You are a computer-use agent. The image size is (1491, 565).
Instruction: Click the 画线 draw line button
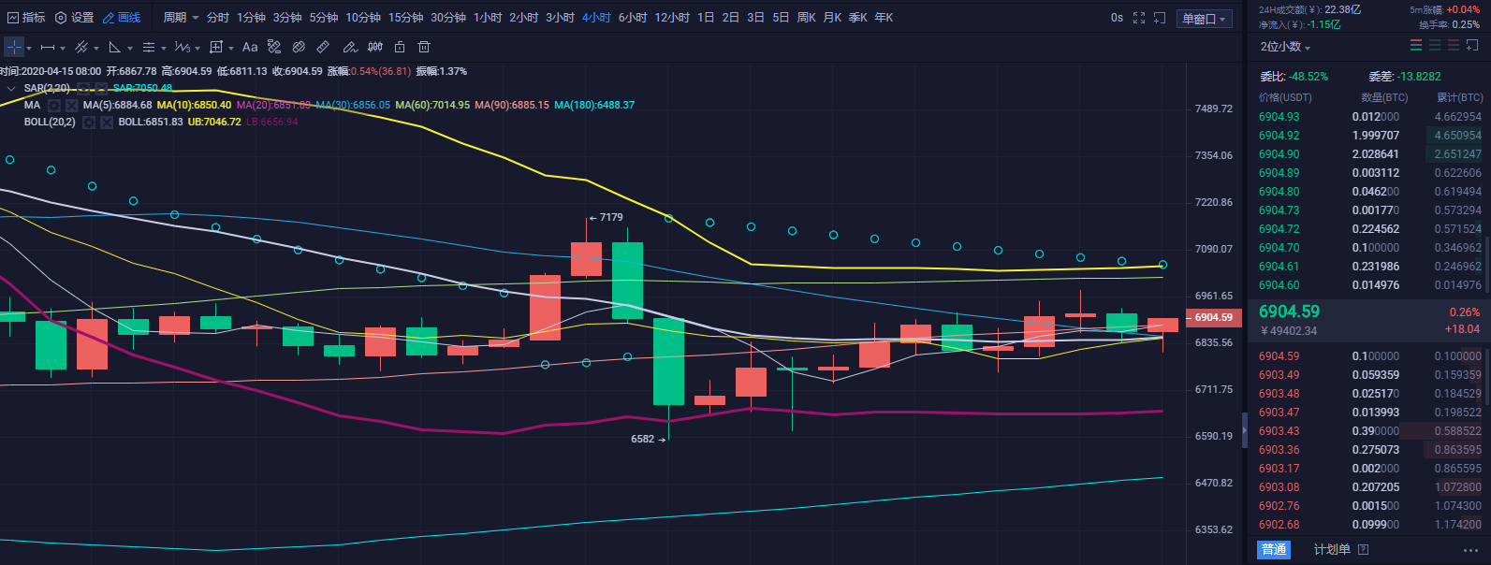point(122,18)
